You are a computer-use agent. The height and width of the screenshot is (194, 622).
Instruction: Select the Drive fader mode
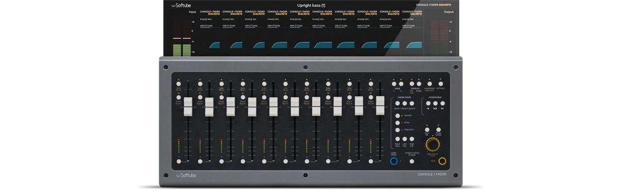[x=397, y=123]
